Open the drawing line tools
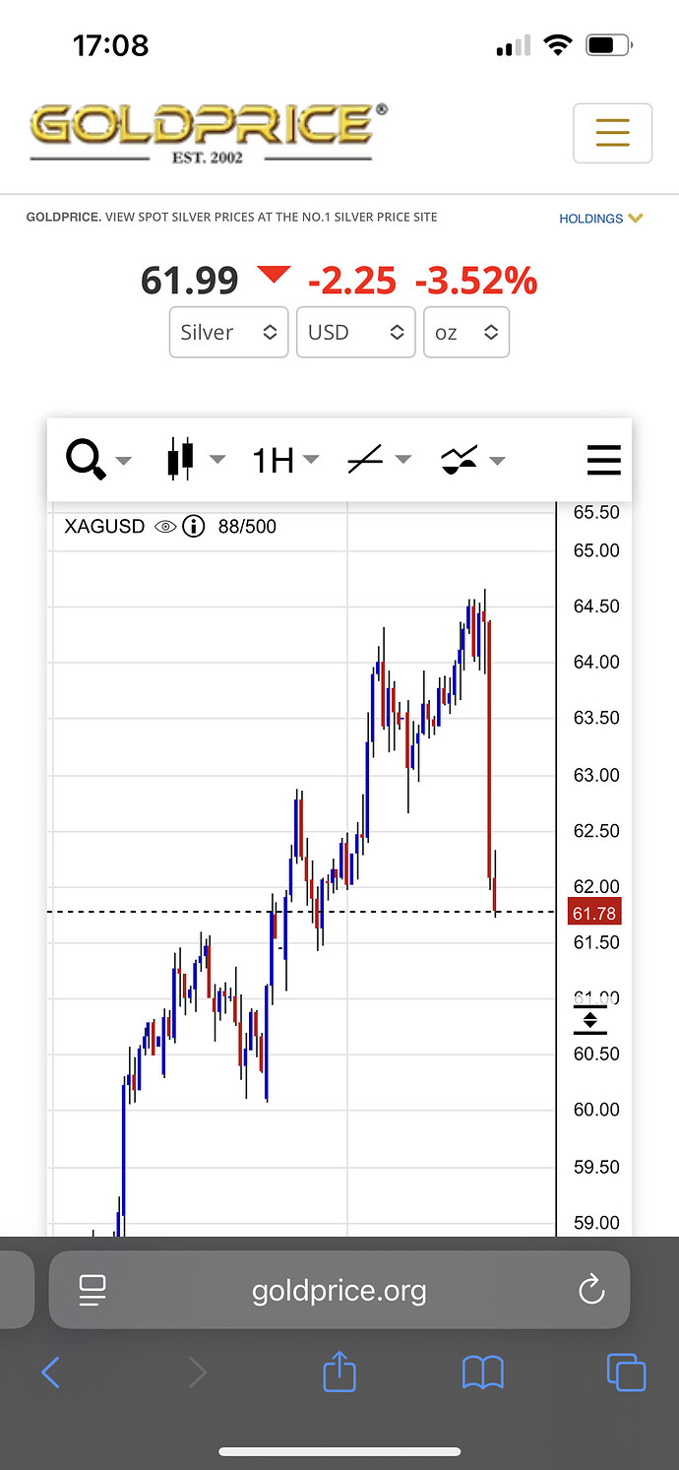The image size is (679, 1470). 366,460
